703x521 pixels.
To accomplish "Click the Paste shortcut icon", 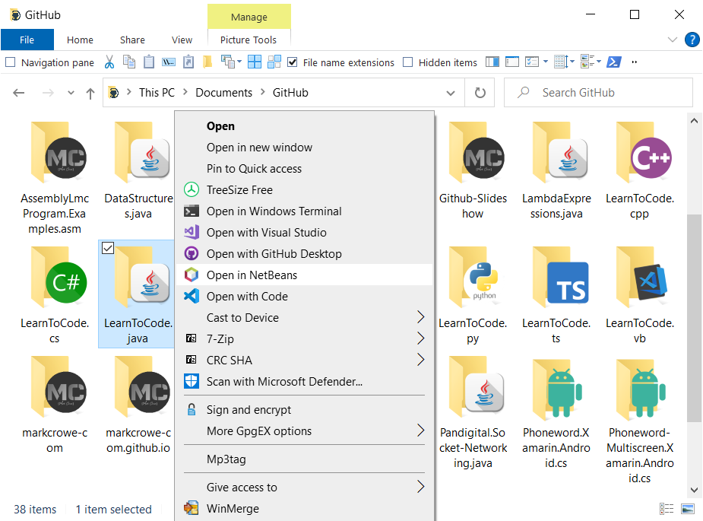I will coord(188,62).
